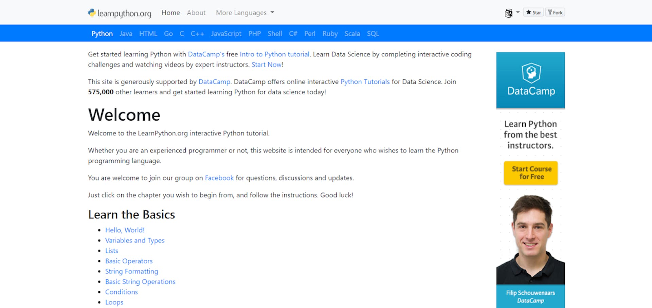Click the Start Now link
The width and height of the screenshot is (652, 308).
tap(267, 65)
